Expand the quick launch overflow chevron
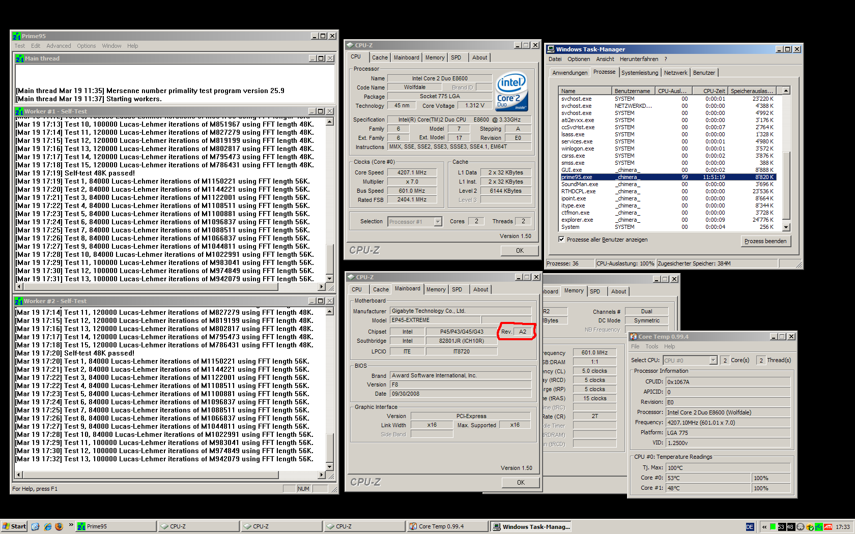Screen dimensions: 855x534 71,525
